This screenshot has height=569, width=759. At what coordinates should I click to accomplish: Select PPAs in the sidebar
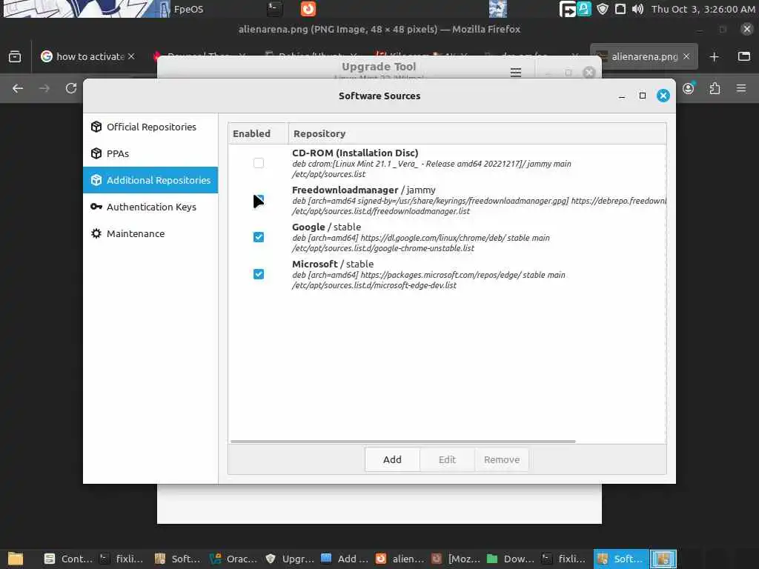[x=150, y=153]
